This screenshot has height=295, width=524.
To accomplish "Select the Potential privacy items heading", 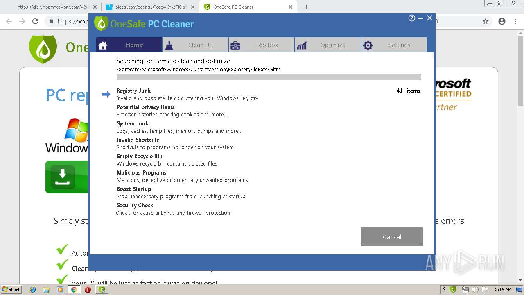I will point(145,107).
